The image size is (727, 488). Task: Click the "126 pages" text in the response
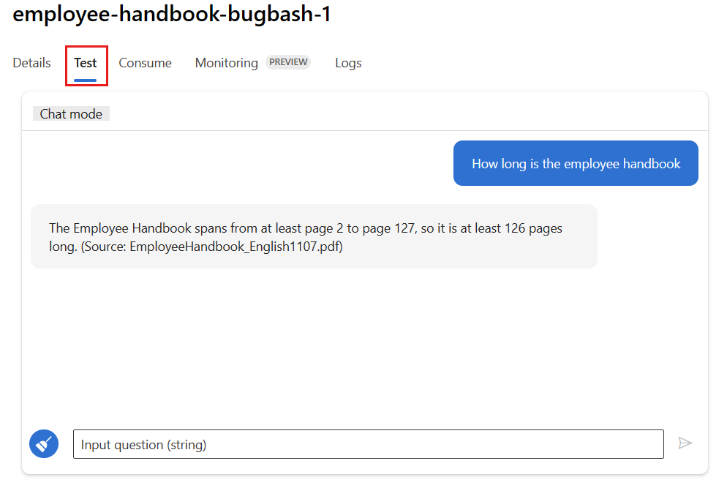[533, 228]
